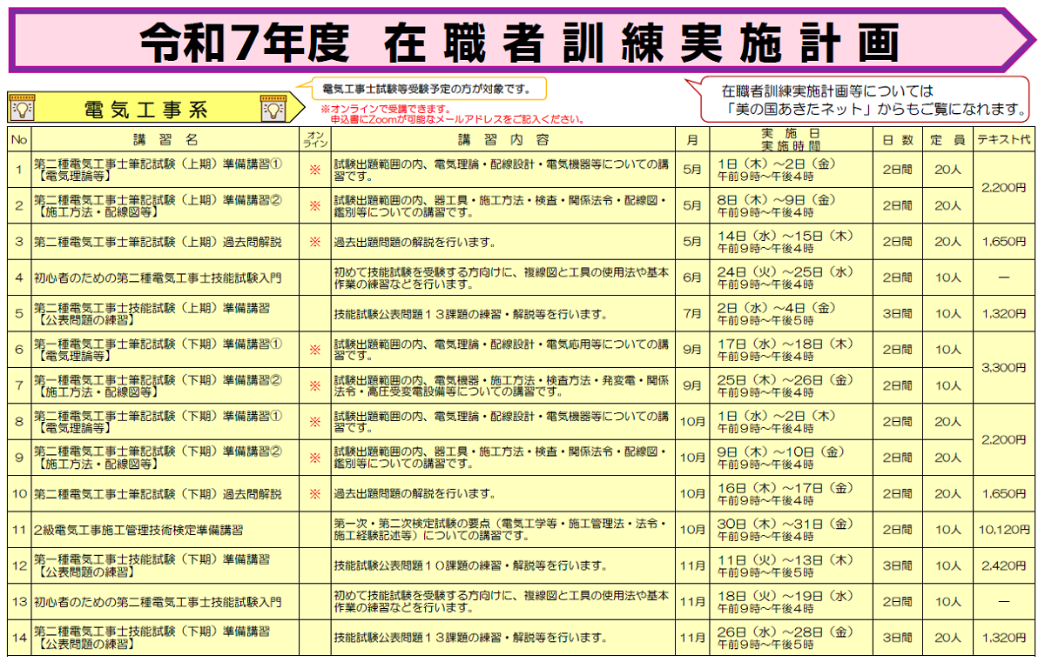Click the light bulb icon right of 電気工事系

[273, 110]
